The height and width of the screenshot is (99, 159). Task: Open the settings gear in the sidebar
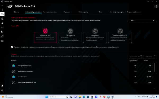(2, 91)
